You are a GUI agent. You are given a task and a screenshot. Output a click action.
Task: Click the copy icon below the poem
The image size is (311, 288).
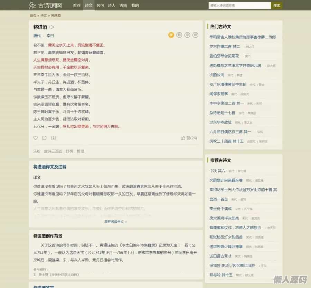pyautogui.click(x=44, y=138)
